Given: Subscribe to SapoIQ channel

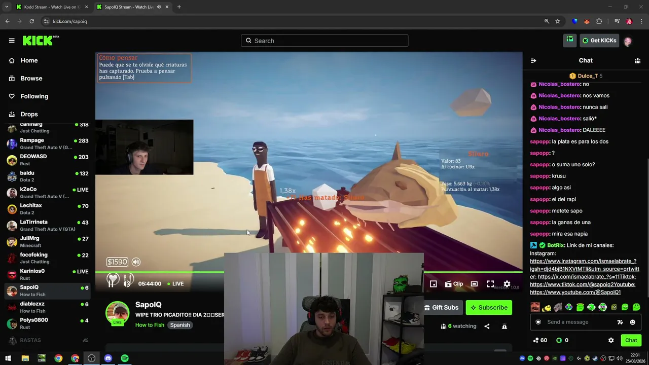Looking at the screenshot, I should pyautogui.click(x=489, y=307).
